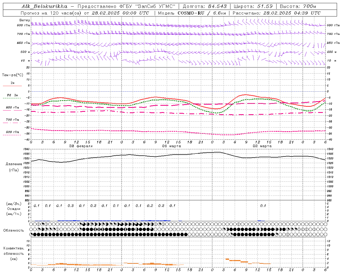Click the dotted line sample under the 500 гПа temperature legend
The image size is (341, 272).
[12, 135]
